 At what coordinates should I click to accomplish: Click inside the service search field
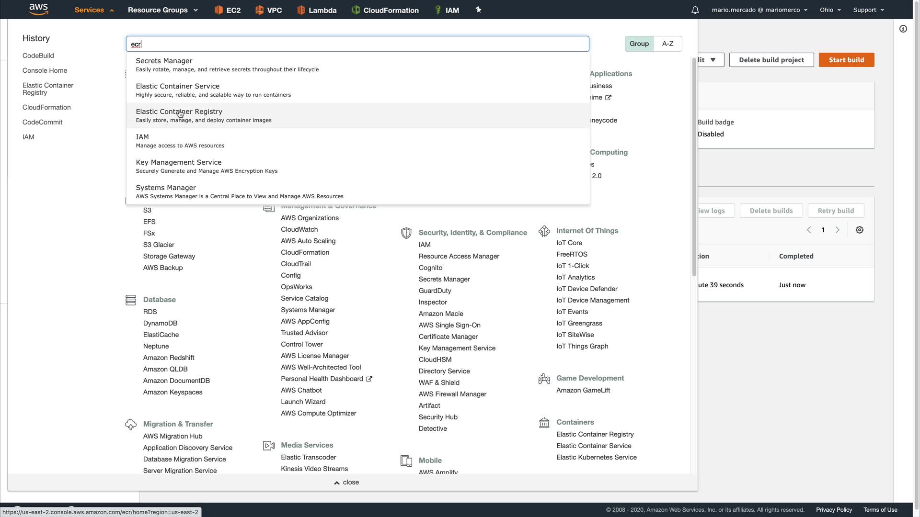[x=357, y=44]
